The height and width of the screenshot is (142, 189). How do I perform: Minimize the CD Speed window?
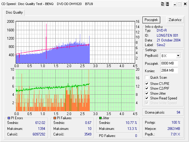(x=175, y=4)
